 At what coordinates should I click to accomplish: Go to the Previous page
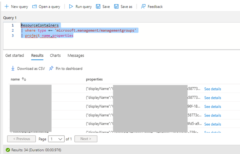22,139
